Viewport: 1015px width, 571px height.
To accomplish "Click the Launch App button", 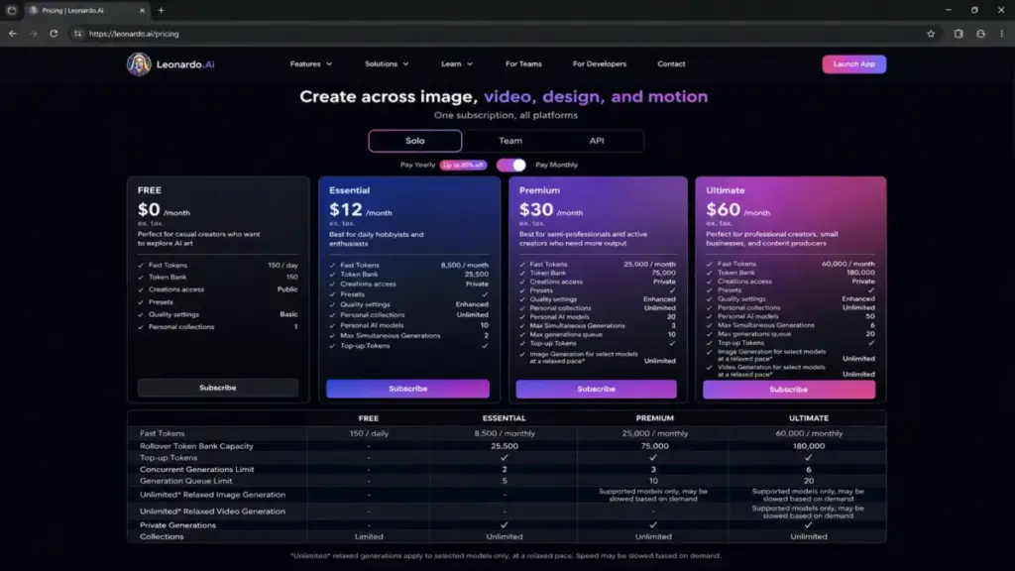I will [x=853, y=64].
